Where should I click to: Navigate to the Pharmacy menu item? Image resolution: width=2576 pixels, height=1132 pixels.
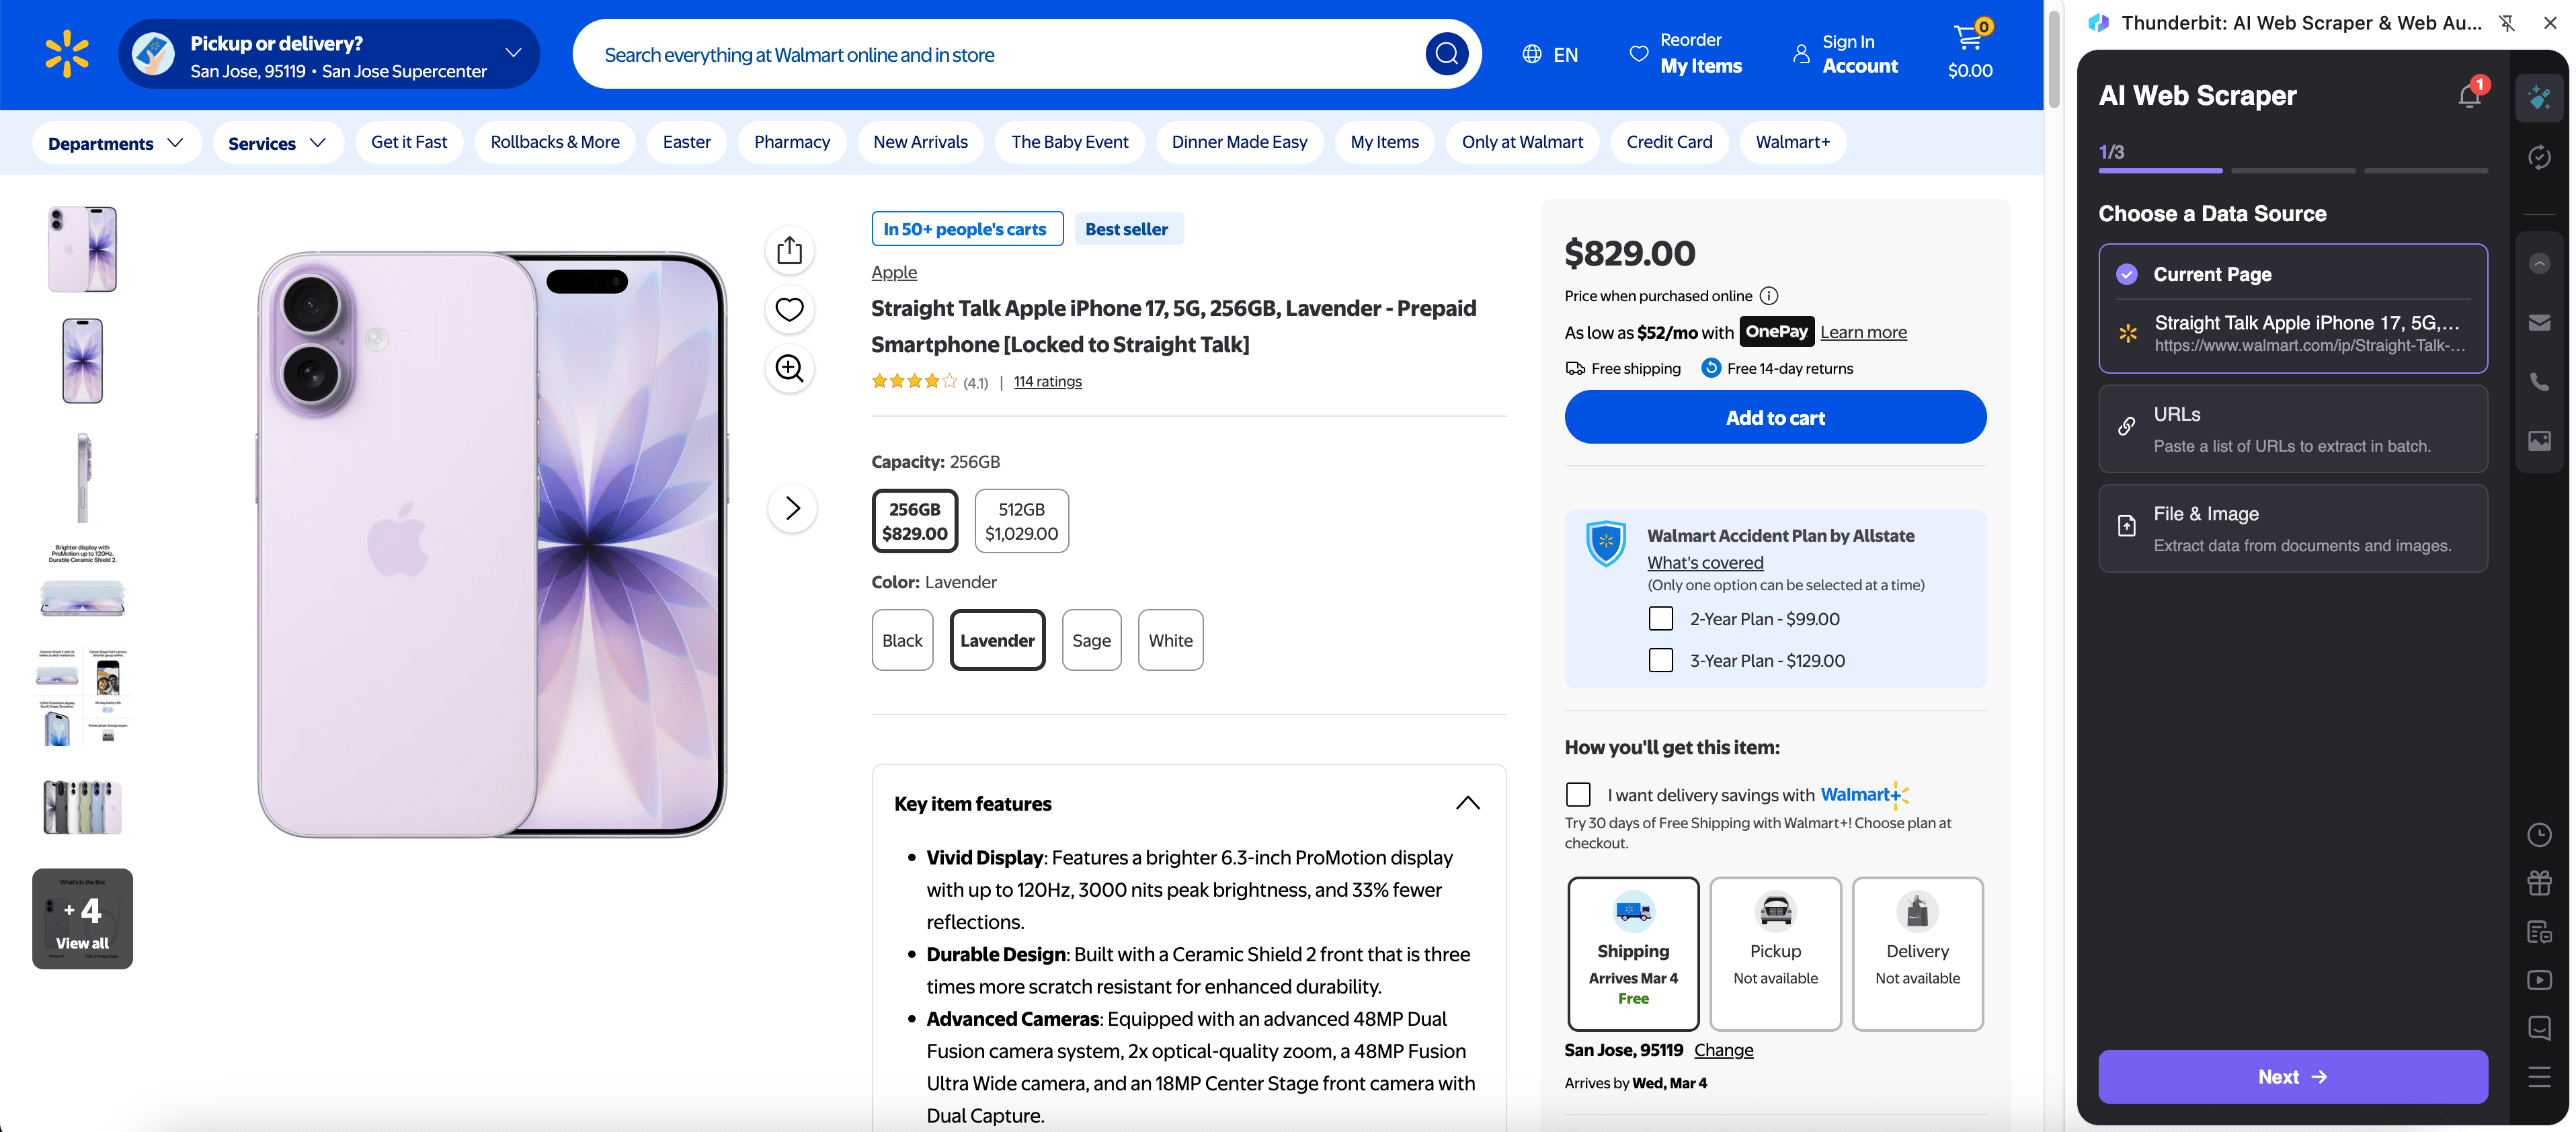[x=791, y=142]
